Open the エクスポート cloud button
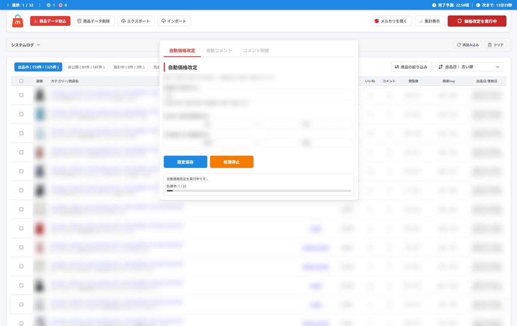This screenshot has width=517, height=326. (136, 21)
